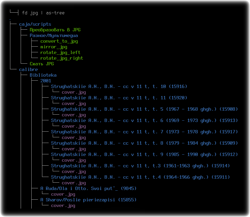Select the "mirror_jpg" file entry
The width and height of the screenshot is (250, 217).
click(x=54, y=47)
